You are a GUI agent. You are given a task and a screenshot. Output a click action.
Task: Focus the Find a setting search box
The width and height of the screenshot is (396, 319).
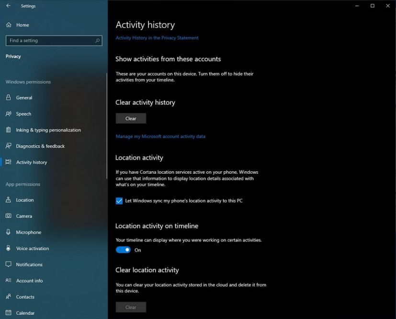pyautogui.click(x=54, y=40)
